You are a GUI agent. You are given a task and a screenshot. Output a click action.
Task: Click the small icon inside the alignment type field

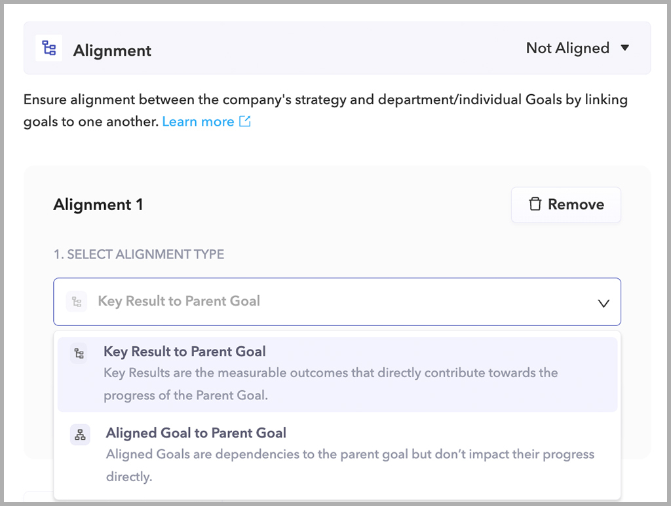click(x=77, y=302)
